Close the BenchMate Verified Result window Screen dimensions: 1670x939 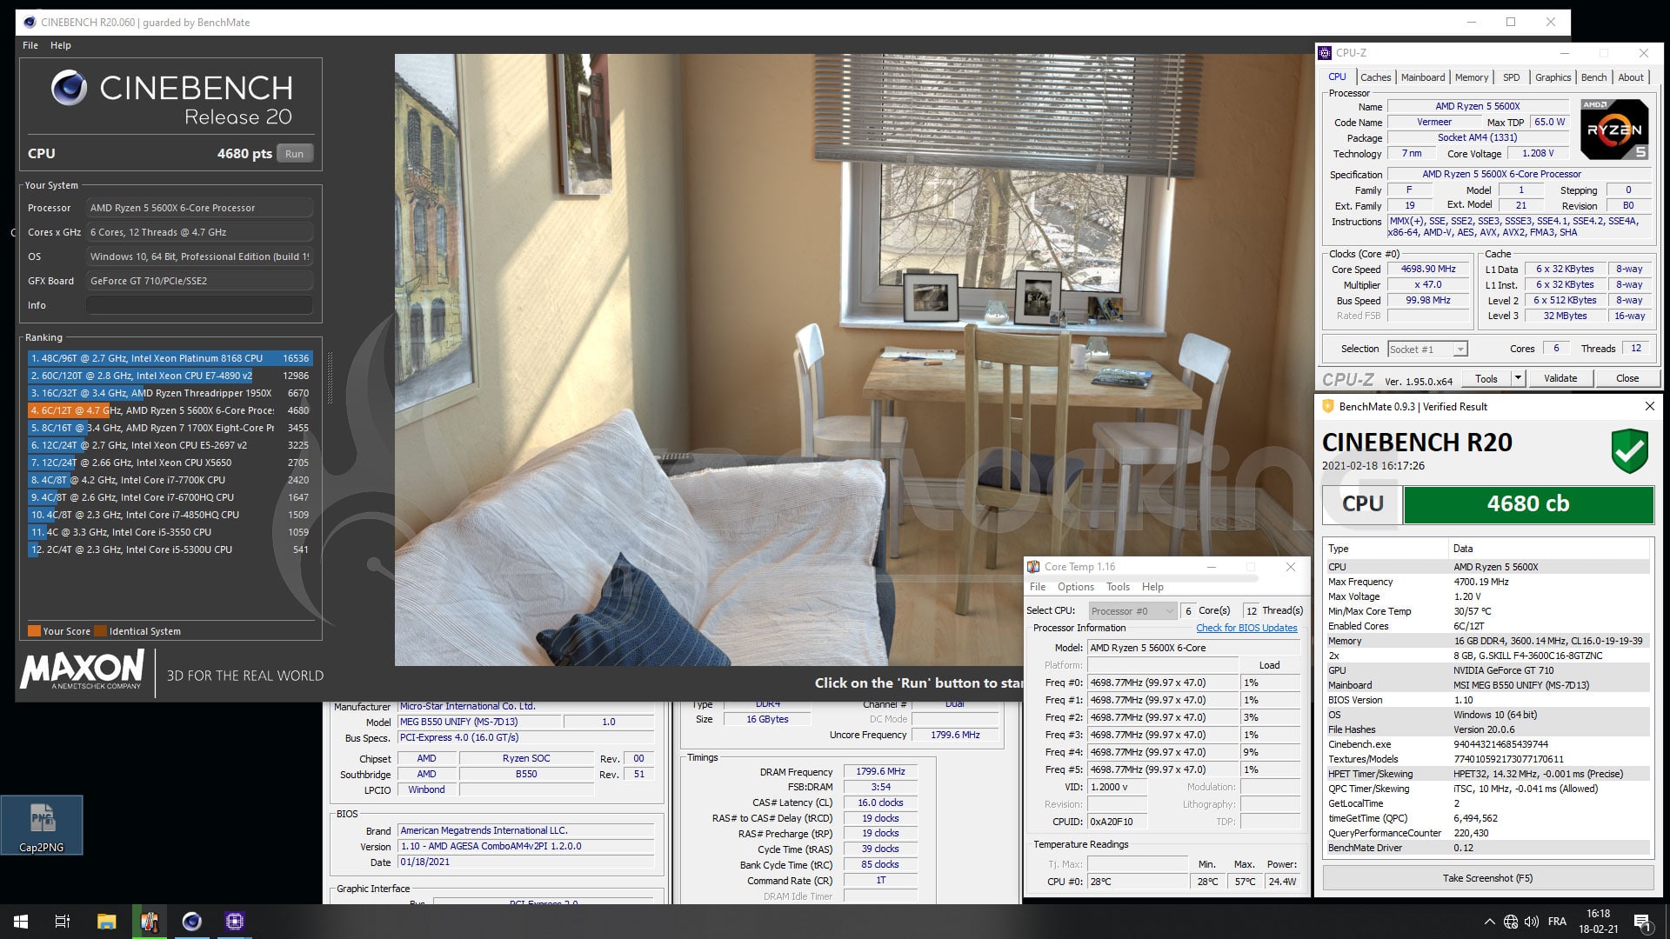1649,406
